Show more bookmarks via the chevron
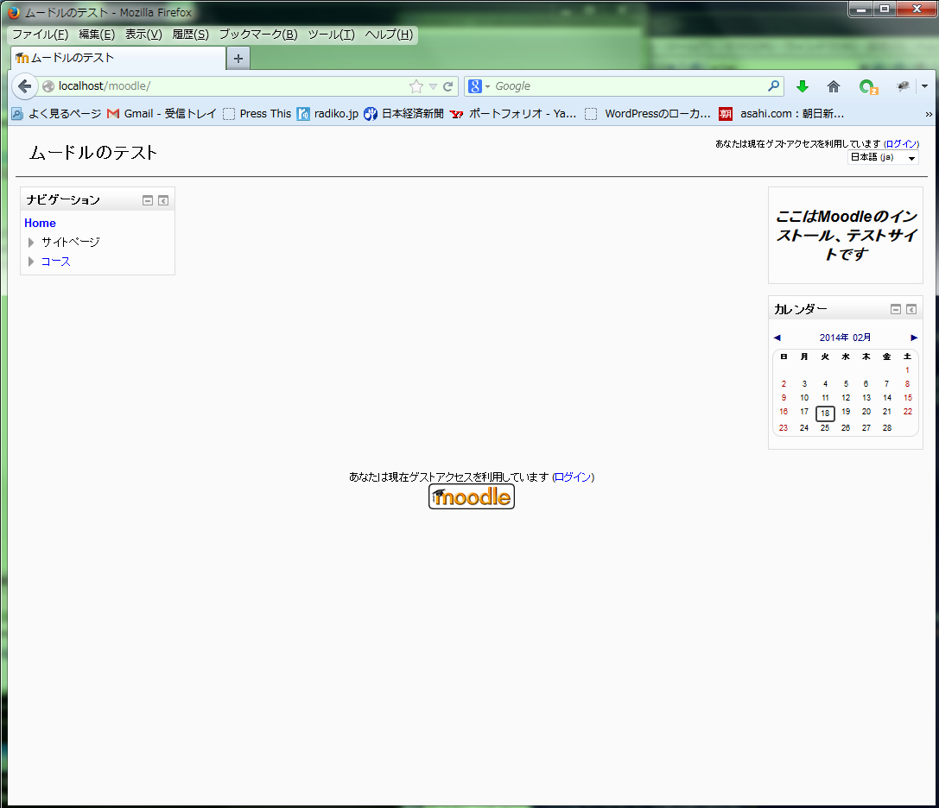The height and width of the screenshot is (808, 939). 929,114
